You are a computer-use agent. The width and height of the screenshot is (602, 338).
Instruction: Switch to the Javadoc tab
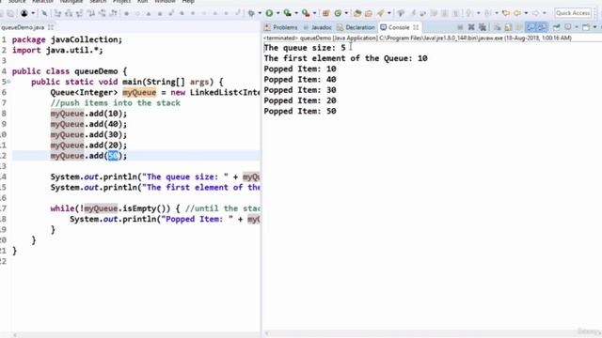pyautogui.click(x=318, y=27)
